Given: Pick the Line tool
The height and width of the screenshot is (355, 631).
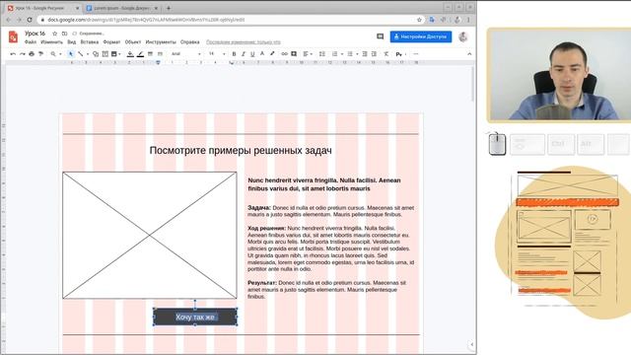Looking at the screenshot, I should 81,54.
